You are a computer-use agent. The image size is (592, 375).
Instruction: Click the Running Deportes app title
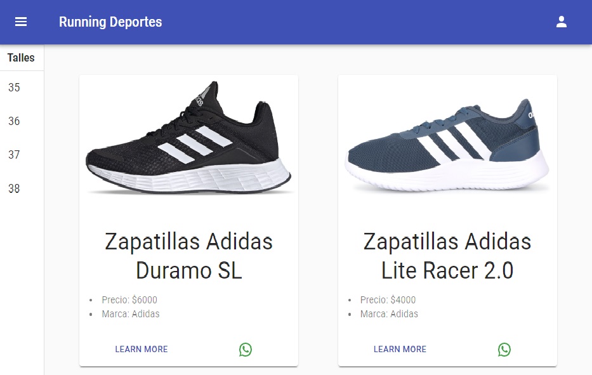pyautogui.click(x=110, y=22)
